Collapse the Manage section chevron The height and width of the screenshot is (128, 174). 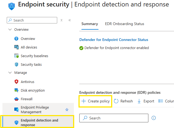coord(10,73)
